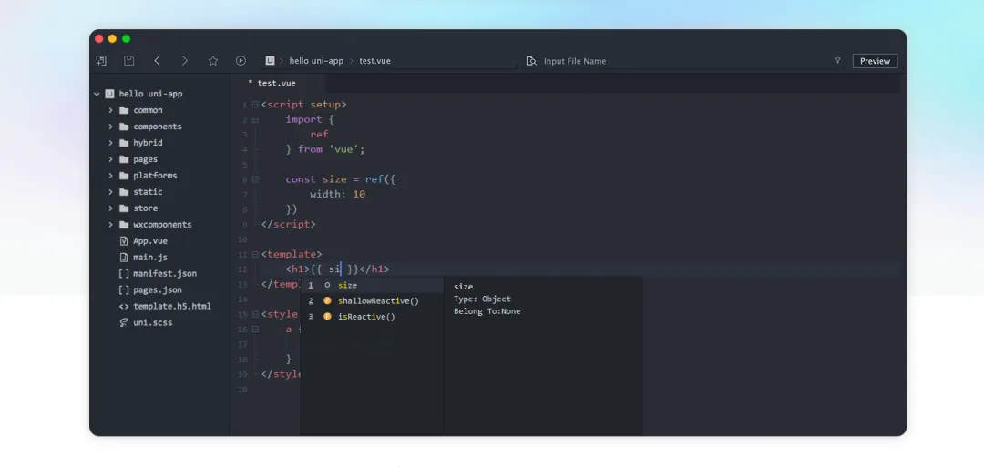Screen dimensions: 984x467
Task: Expand the components folder chevron
Action: coord(110,127)
